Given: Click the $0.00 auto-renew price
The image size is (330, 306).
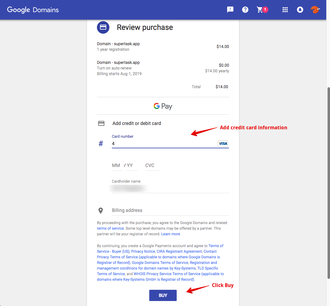Looking at the screenshot, I should pos(224,65).
